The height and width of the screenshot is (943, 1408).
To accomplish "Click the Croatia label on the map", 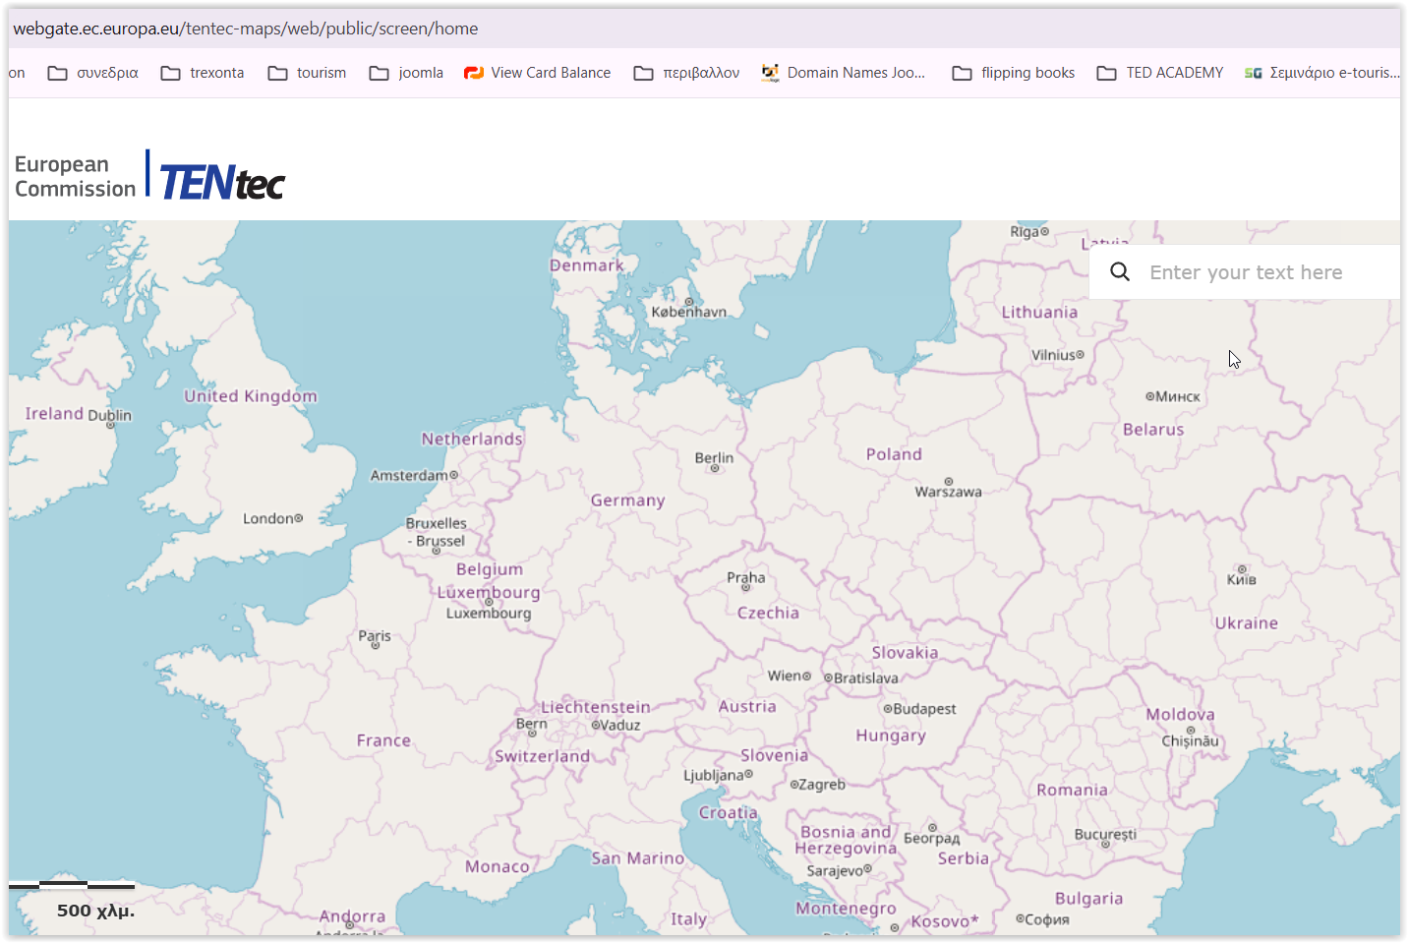I will [729, 813].
